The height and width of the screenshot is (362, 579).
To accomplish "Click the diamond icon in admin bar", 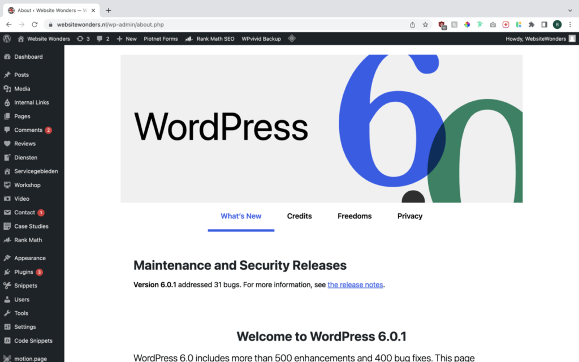I will [292, 38].
